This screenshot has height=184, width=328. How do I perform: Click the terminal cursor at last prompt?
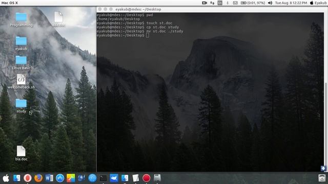[148, 35]
